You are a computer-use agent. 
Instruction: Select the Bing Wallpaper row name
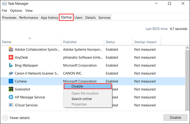click(26, 65)
